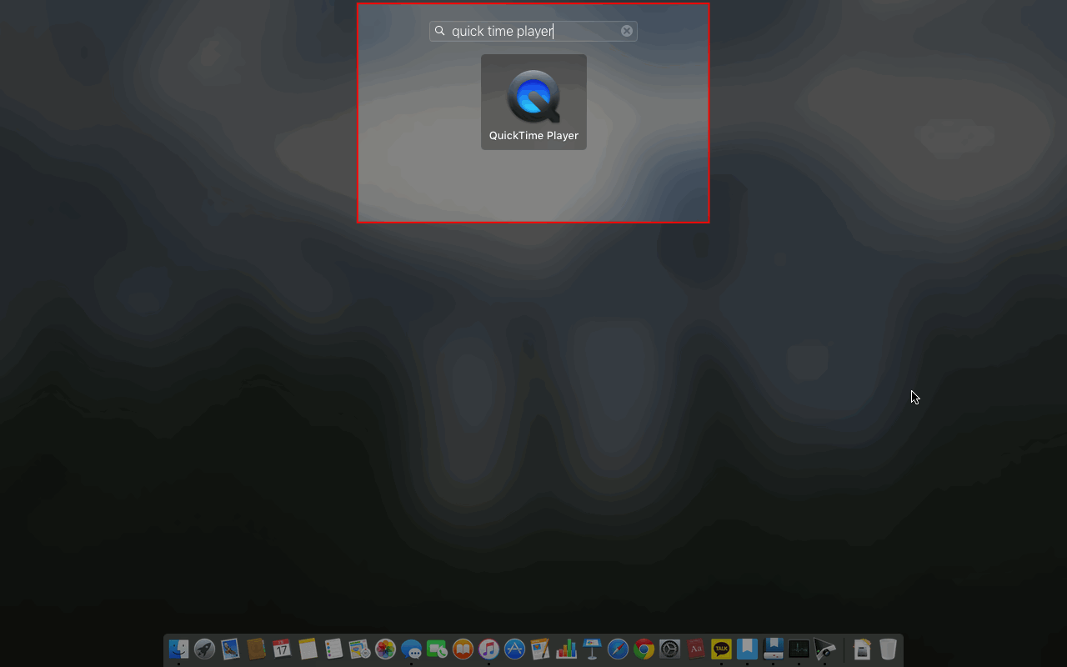Open the Dictionary app in Dock
1067x667 pixels.
695,649
